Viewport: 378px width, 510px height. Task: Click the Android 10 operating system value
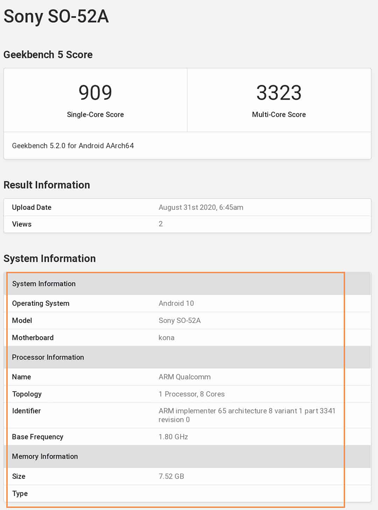[x=176, y=303]
